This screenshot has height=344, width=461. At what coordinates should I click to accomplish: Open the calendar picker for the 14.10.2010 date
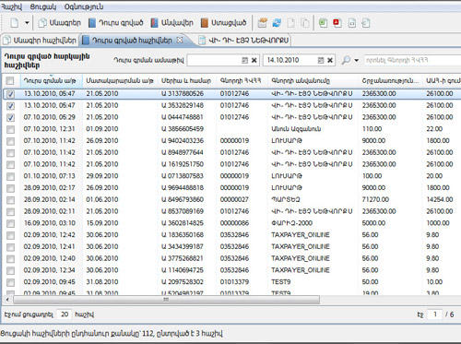coord(321,60)
